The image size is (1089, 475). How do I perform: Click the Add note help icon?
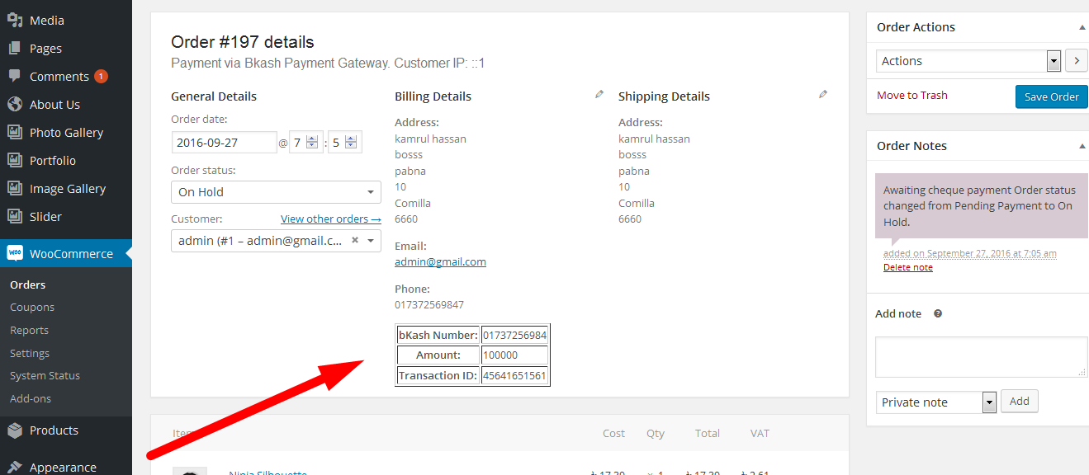(938, 313)
